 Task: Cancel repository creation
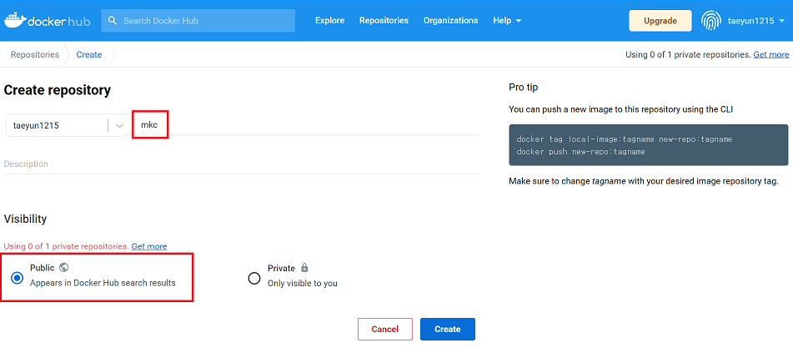tap(385, 329)
